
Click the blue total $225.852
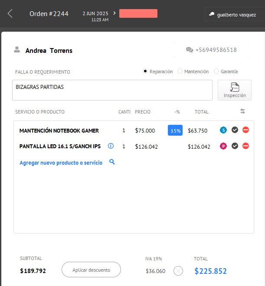pyautogui.click(x=210, y=271)
